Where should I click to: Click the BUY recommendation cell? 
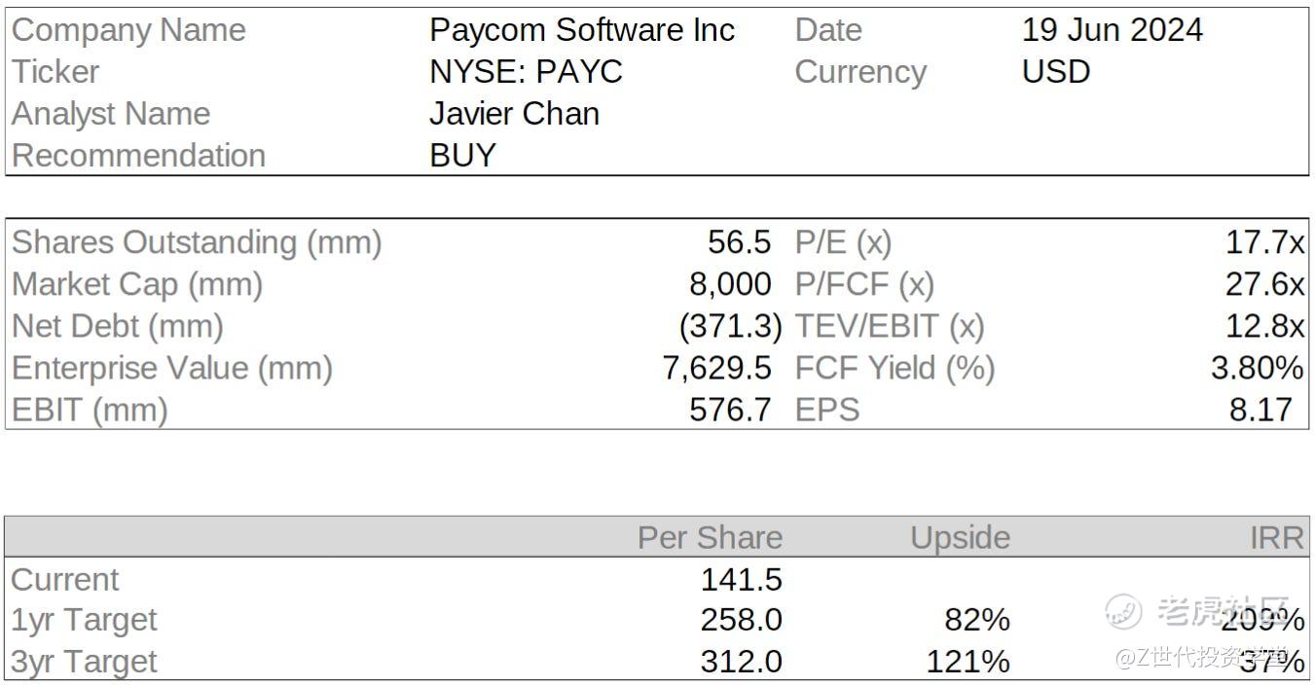[462, 156]
